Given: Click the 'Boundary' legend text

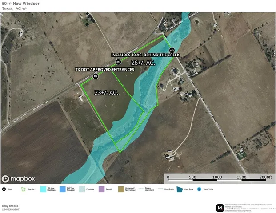Looking at the screenshot, I should tap(32, 189).
